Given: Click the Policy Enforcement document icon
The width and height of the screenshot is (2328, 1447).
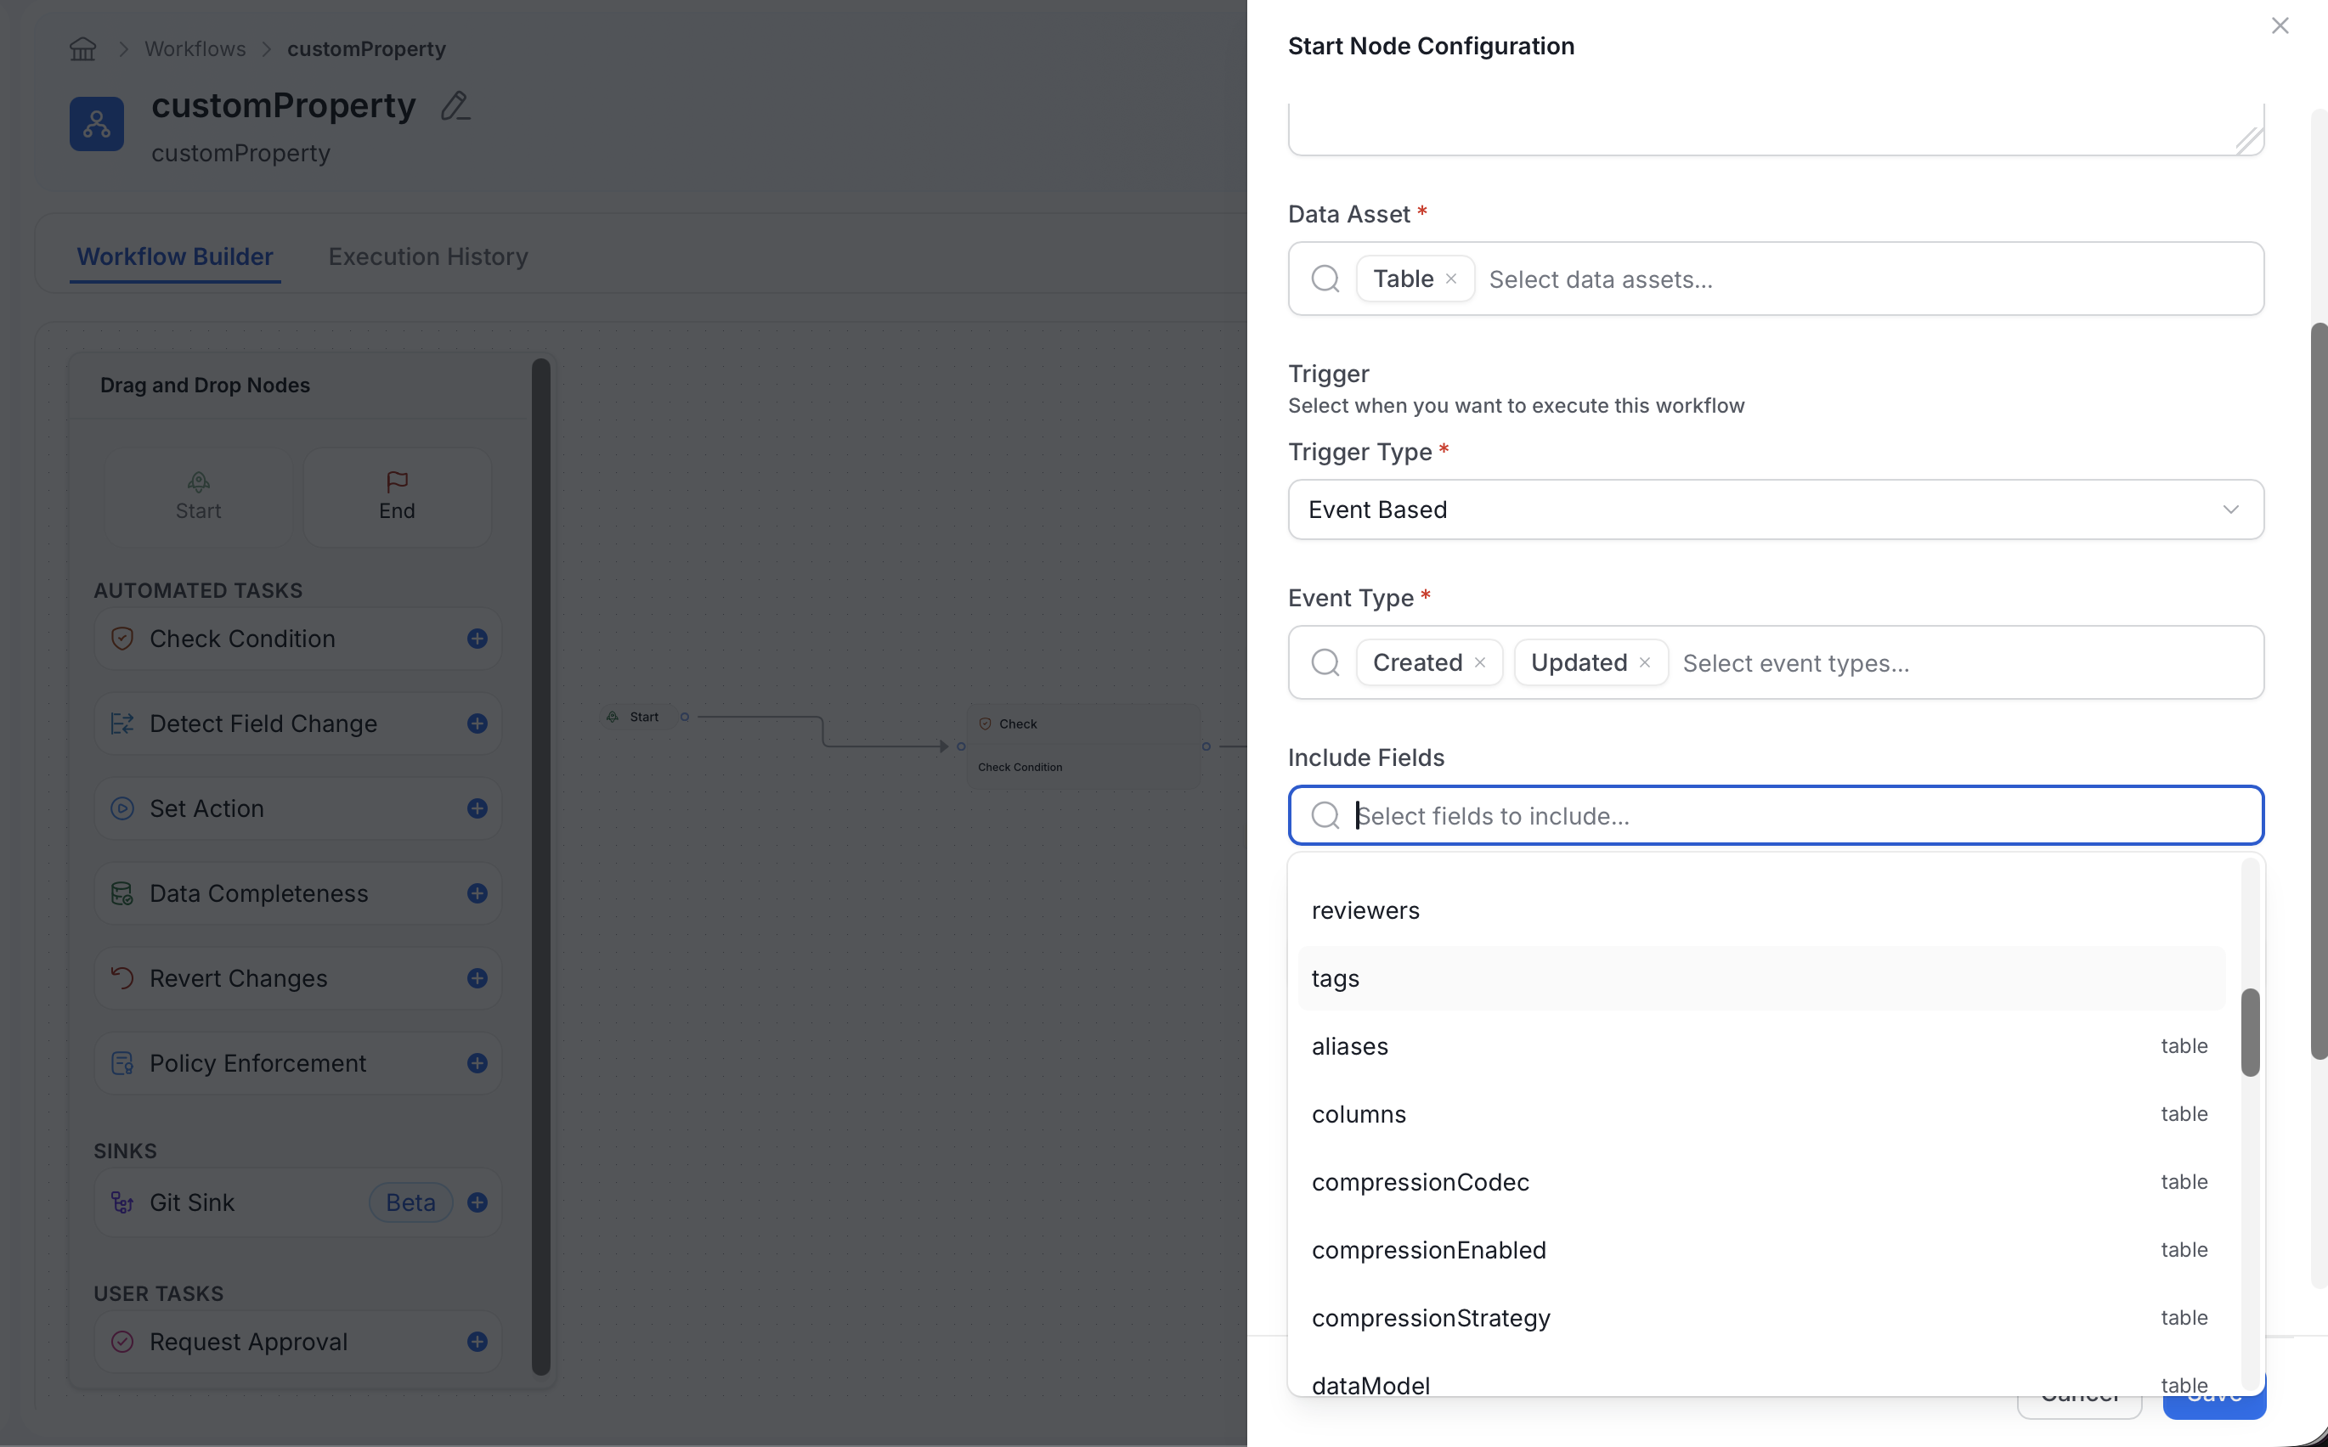Looking at the screenshot, I should [122, 1063].
